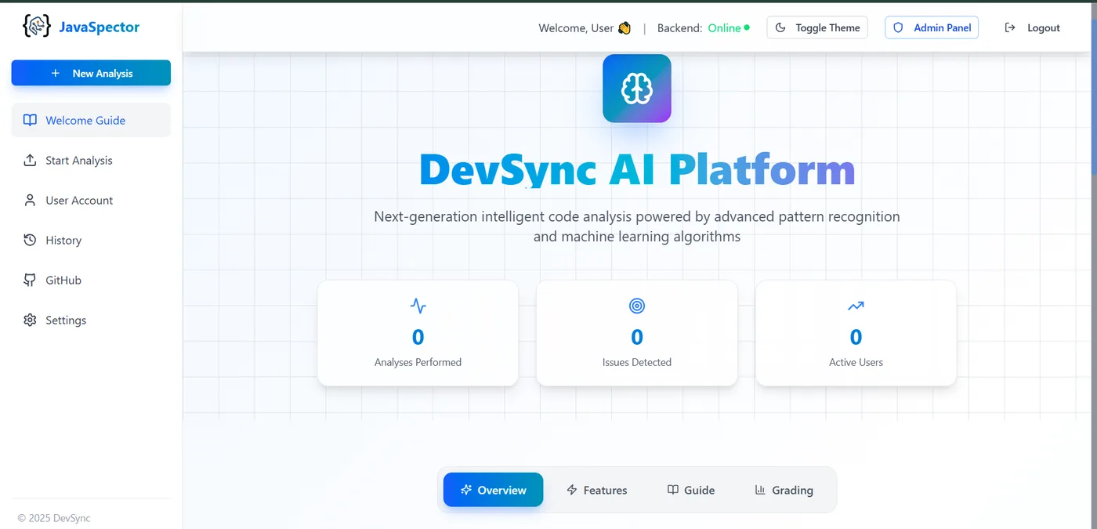Click the lightning bolt icon in Features tab

point(572,490)
